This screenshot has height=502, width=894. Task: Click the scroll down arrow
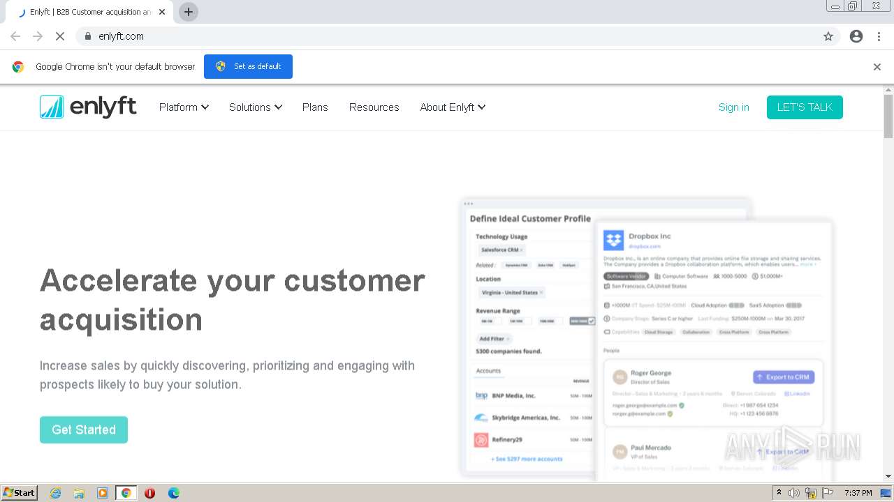coord(888,476)
